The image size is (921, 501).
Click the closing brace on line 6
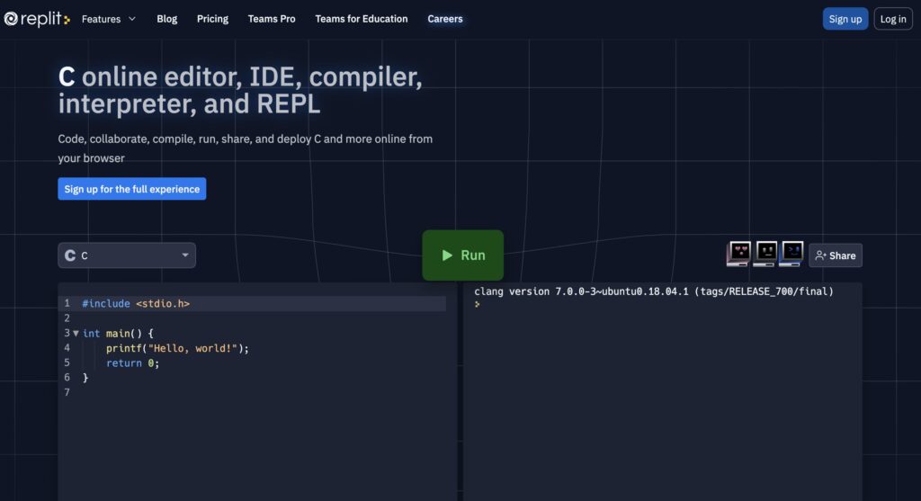point(85,378)
